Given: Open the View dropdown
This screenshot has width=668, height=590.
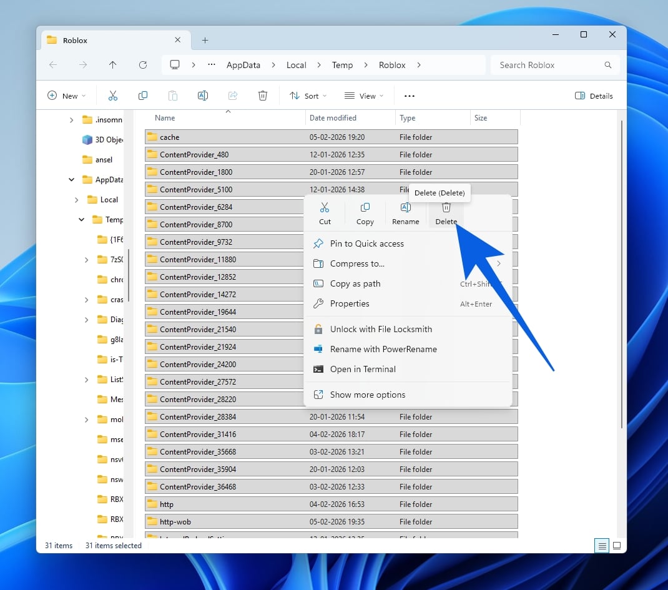Looking at the screenshot, I should (364, 95).
